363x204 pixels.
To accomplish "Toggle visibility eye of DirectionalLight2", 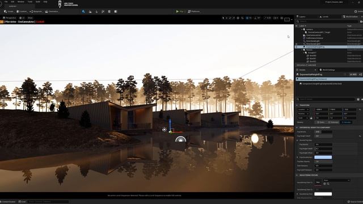I will pos(296,44).
